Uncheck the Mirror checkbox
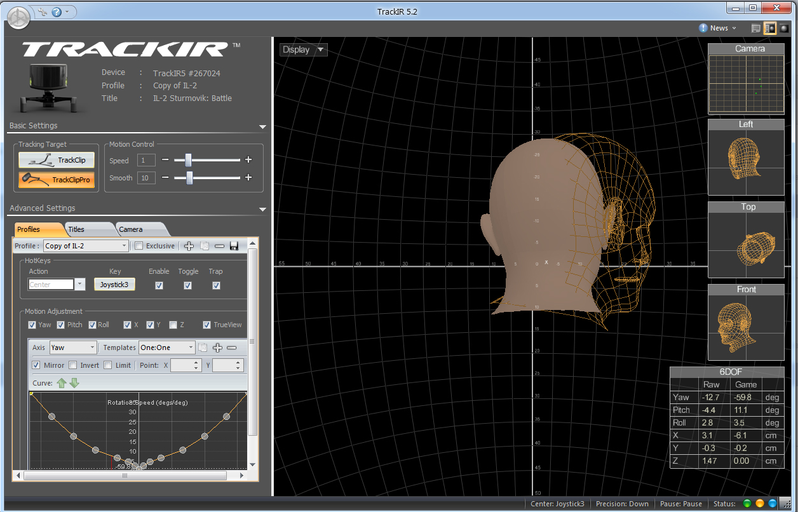798x512 pixels. pos(36,365)
